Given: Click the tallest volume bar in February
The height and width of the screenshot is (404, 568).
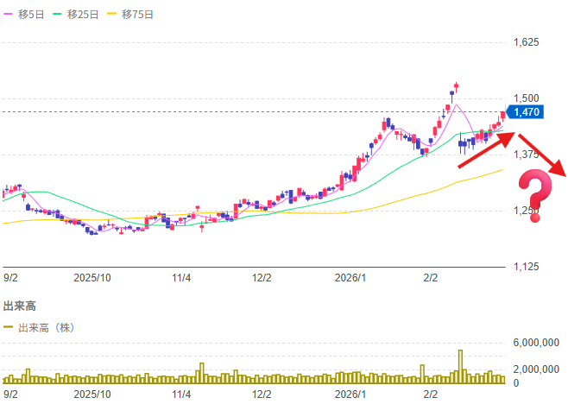Looking at the screenshot, I should pyautogui.click(x=461, y=366).
